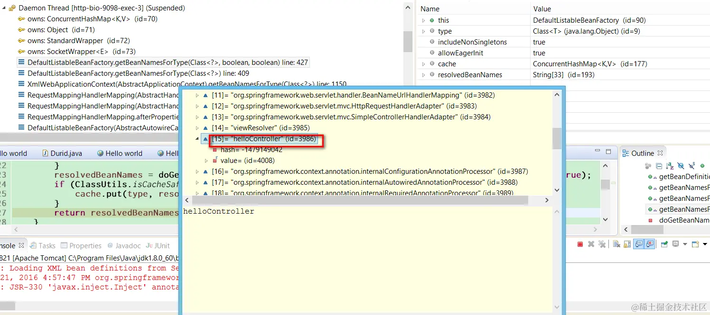This screenshot has height=315, width=710.
Task: Expand the 'cache' variable row
Action: tap(424, 64)
